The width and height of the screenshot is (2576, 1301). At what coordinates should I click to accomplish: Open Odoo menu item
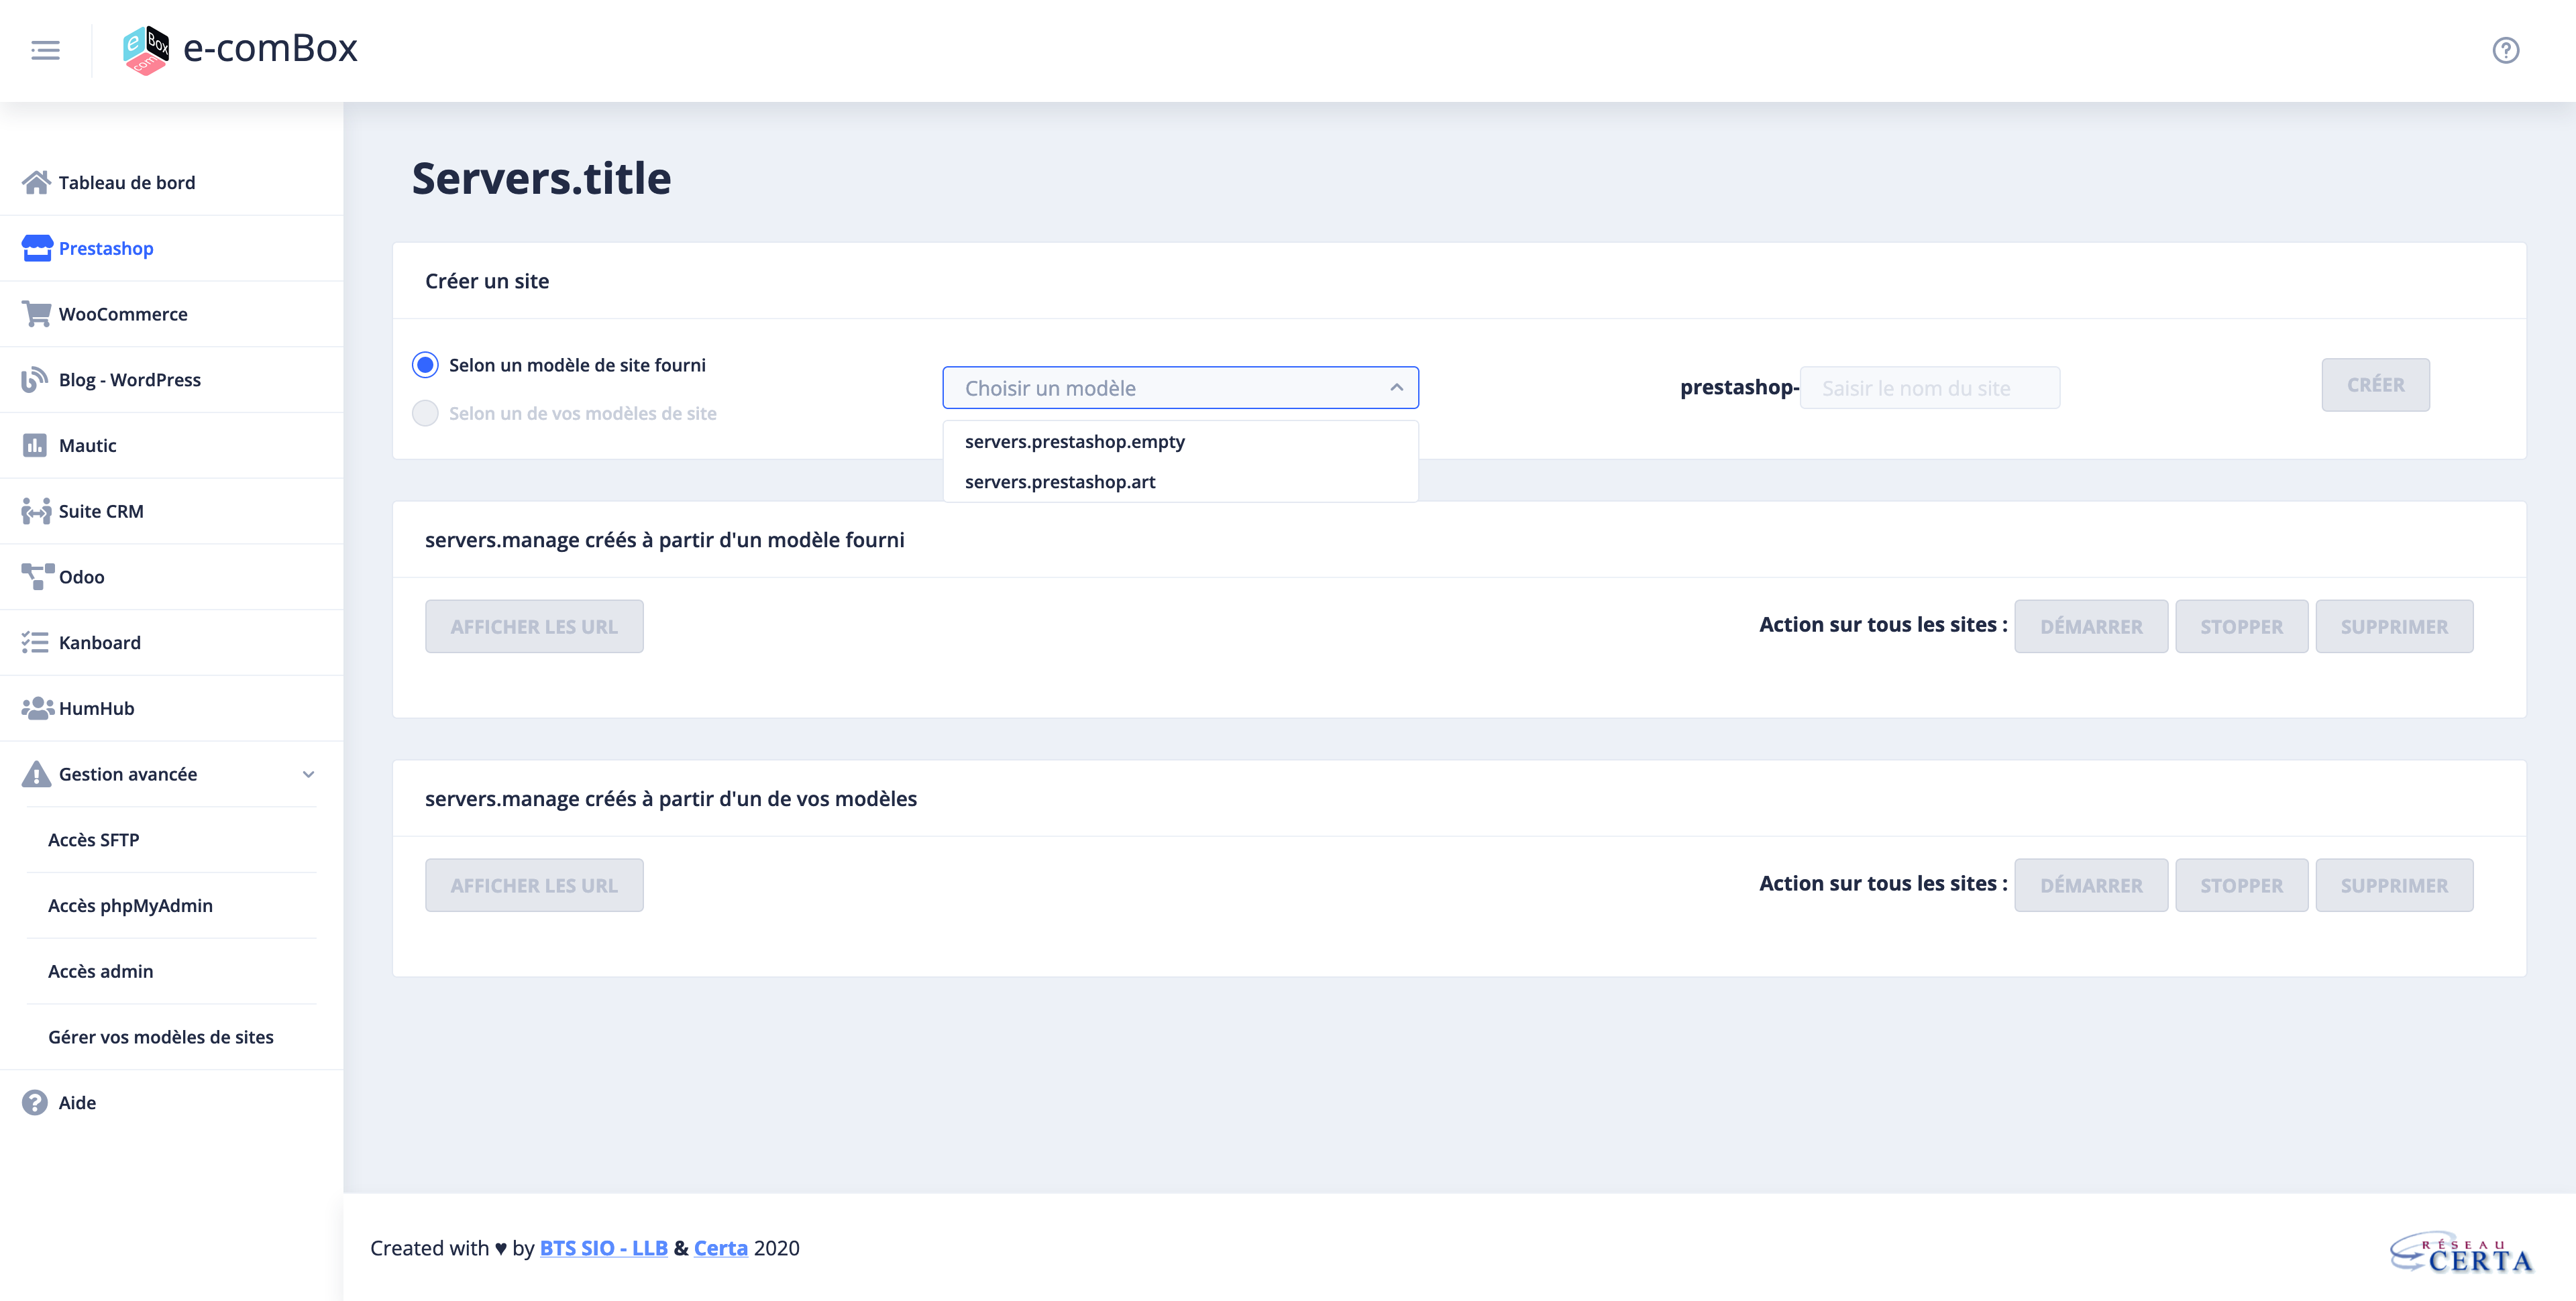tap(171, 577)
